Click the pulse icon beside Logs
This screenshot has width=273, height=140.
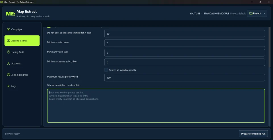(x=8, y=86)
